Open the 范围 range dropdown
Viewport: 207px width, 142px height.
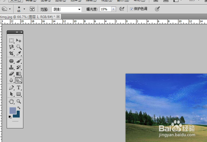pyautogui.click(x=67, y=9)
